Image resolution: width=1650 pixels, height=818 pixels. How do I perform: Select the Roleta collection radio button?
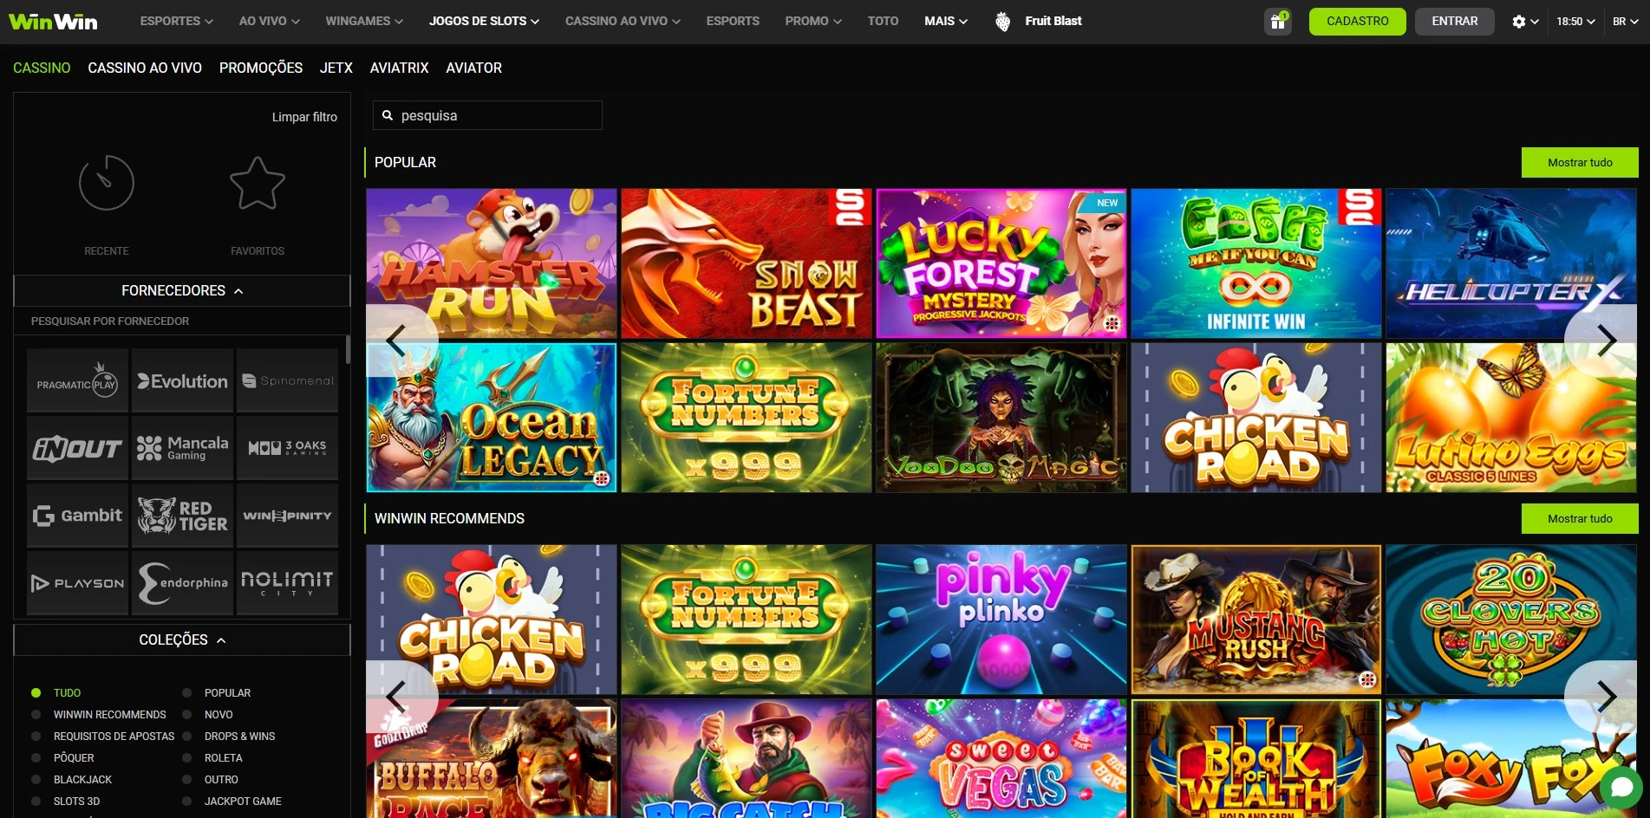(187, 758)
